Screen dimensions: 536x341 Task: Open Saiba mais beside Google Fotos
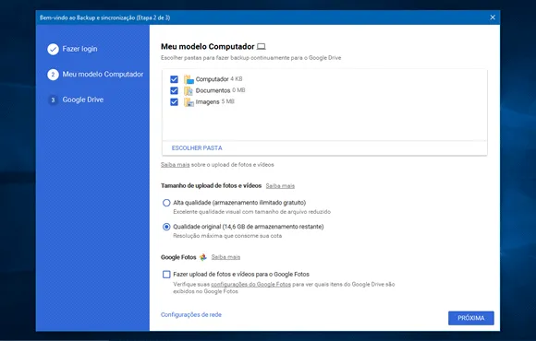point(225,257)
